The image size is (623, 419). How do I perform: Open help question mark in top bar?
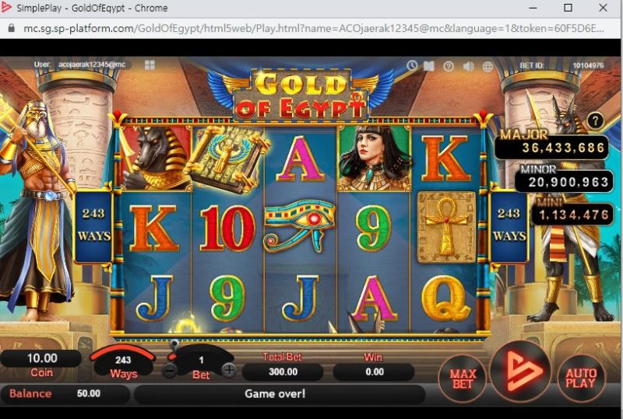(x=449, y=66)
